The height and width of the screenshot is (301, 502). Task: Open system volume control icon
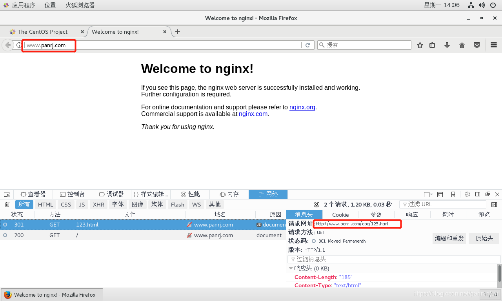click(482, 5)
